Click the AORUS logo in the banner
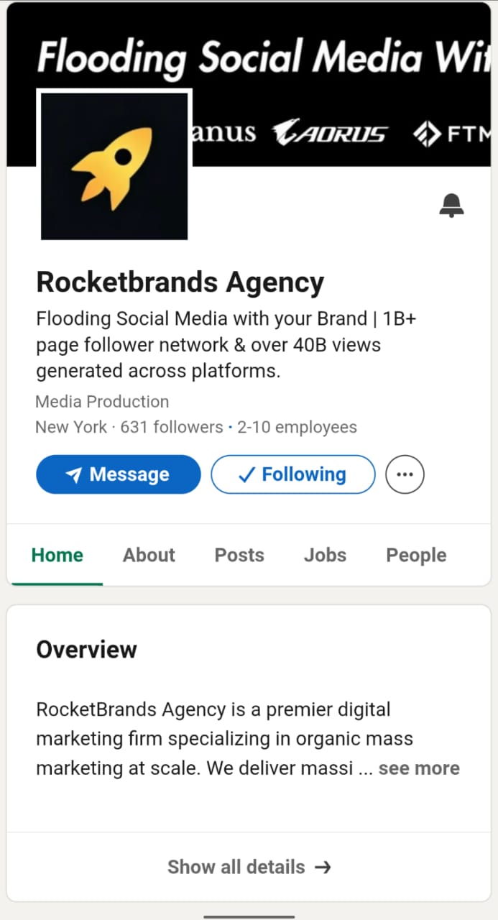The width and height of the screenshot is (498, 920). point(330,133)
